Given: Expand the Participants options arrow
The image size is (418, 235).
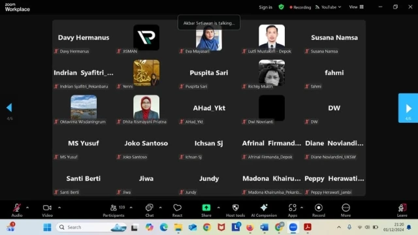Looking at the screenshot, I should pos(131,208).
